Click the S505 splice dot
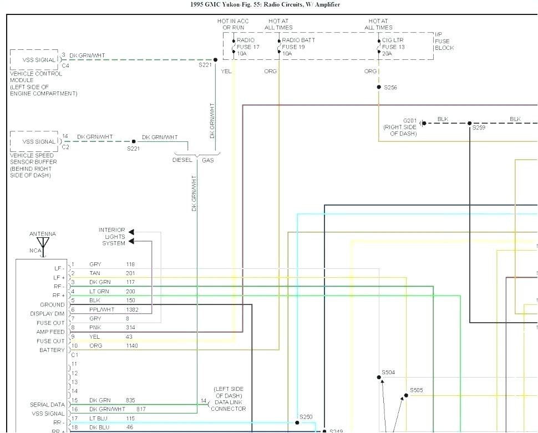Screen dimensions: 538x433 pos(406,395)
